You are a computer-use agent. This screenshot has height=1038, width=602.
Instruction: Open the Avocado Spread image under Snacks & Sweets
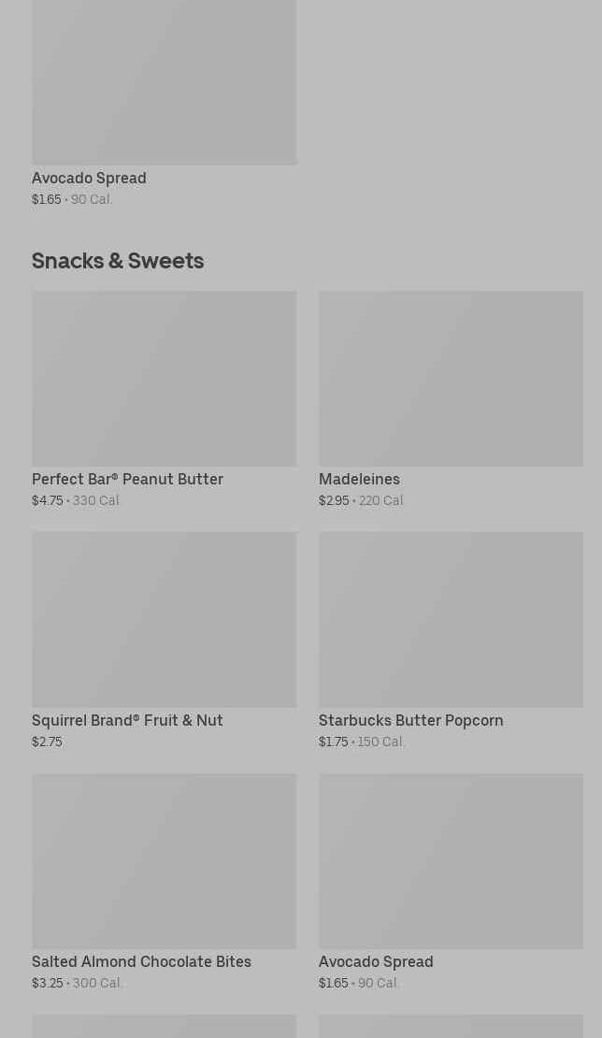point(451,861)
